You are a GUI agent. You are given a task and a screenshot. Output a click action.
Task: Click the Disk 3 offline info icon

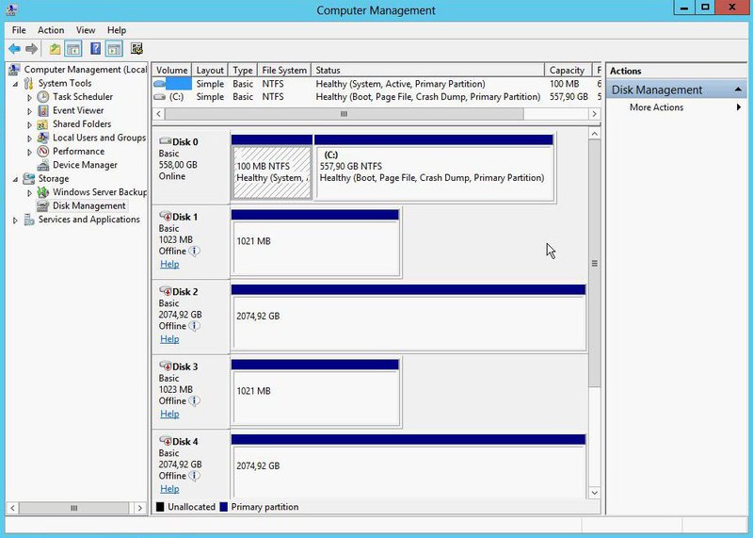coord(194,401)
